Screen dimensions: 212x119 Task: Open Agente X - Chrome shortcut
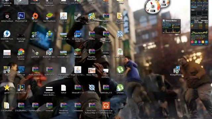click(21, 52)
